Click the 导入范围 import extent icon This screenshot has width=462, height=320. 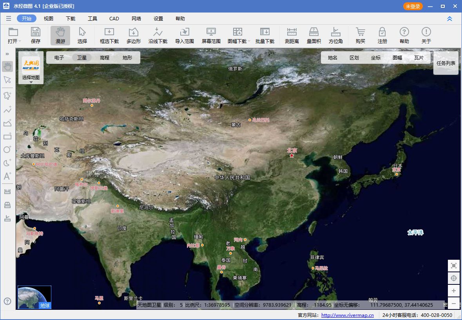184,35
